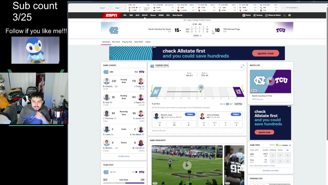Switch to the Play-by-Play tab

pyautogui.click(x=127, y=42)
